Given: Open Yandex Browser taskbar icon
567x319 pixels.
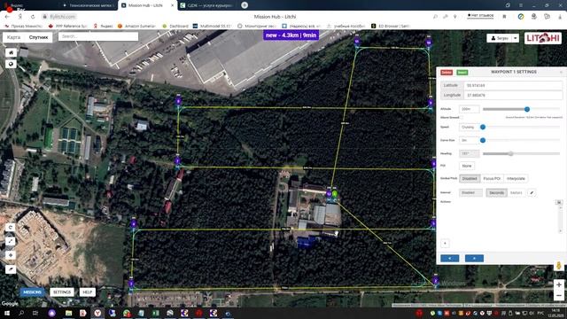Looking at the screenshot, I should coord(97,313).
